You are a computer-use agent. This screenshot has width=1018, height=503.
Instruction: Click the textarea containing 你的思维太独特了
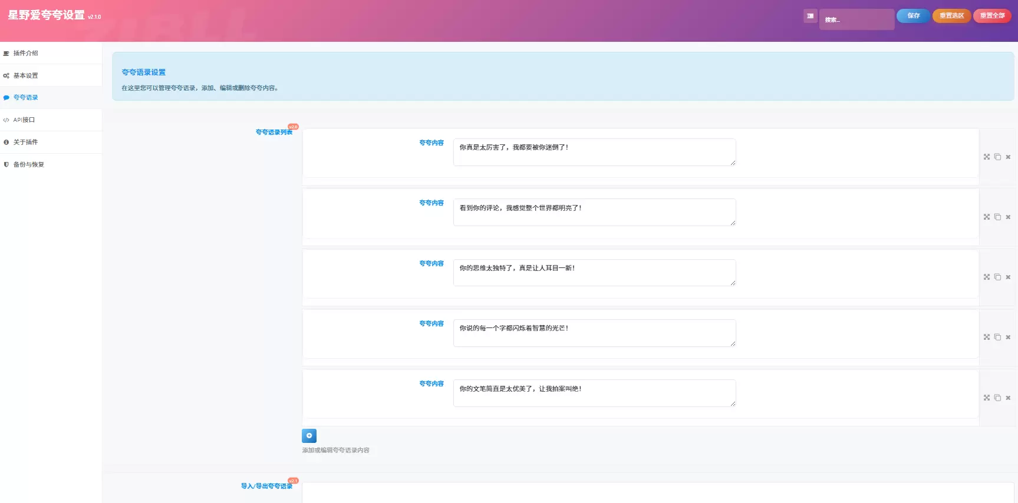pos(594,273)
